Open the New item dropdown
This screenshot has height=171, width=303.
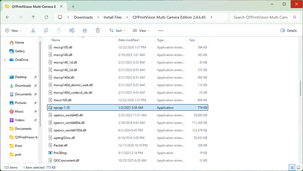click(13, 30)
